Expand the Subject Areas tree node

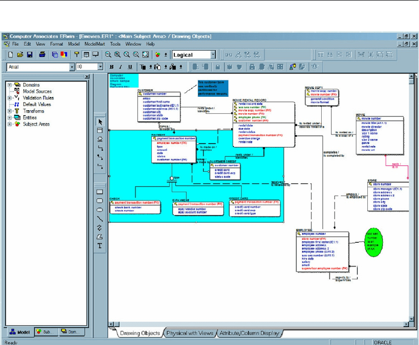[x=9, y=124]
